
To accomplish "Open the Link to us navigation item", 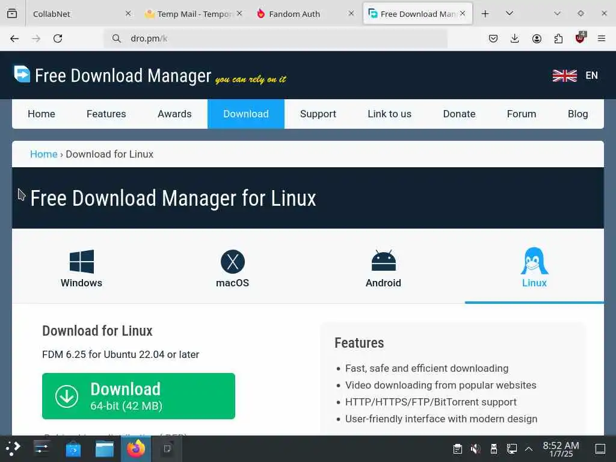I will pyautogui.click(x=390, y=114).
